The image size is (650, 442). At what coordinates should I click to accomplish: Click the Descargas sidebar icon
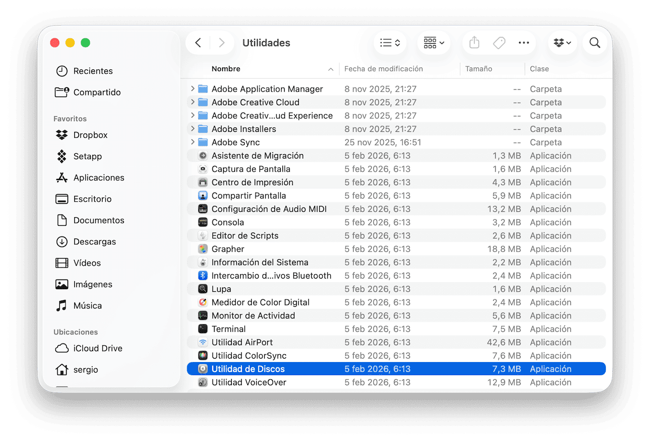[62, 241]
